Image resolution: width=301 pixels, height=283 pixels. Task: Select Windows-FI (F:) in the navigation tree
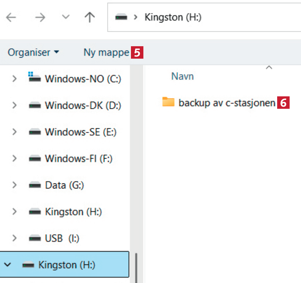79,159
